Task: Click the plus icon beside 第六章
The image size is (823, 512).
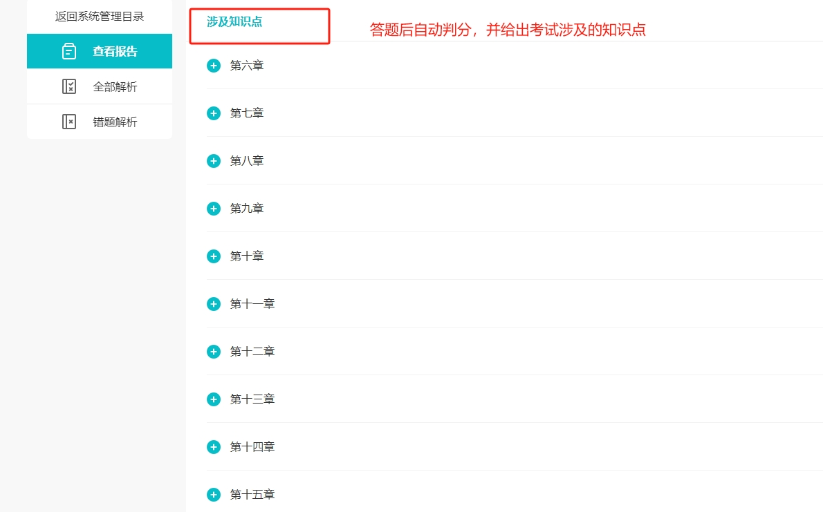Action: [x=213, y=65]
